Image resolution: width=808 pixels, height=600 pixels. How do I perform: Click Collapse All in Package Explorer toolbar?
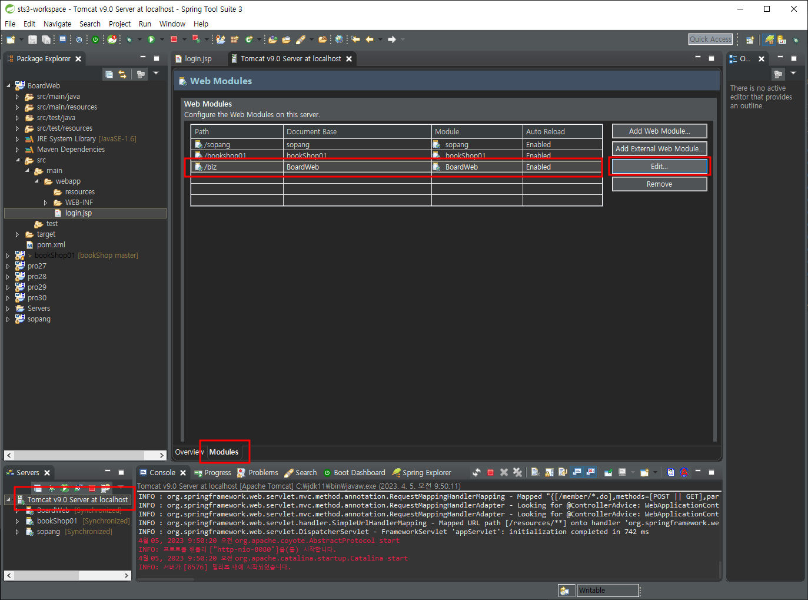(x=109, y=74)
